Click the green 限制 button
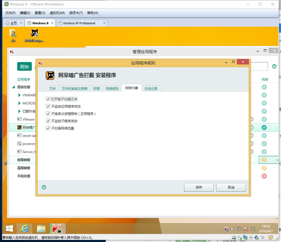The height and width of the screenshot is (242, 281). click(24, 66)
